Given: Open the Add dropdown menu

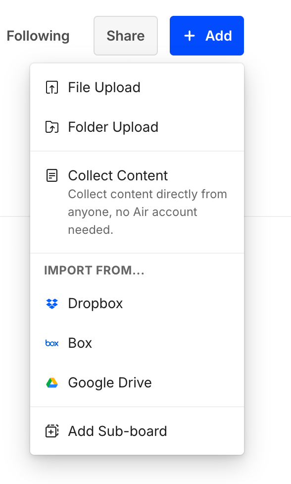Looking at the screenshot, I should tap(206, 36).
